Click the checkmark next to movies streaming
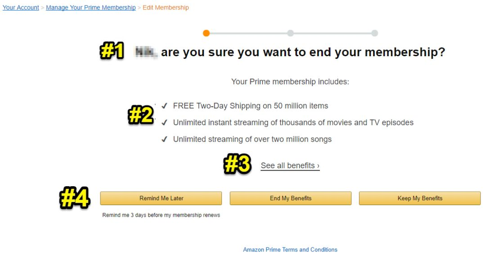486x260 pixels. point(164,123)
